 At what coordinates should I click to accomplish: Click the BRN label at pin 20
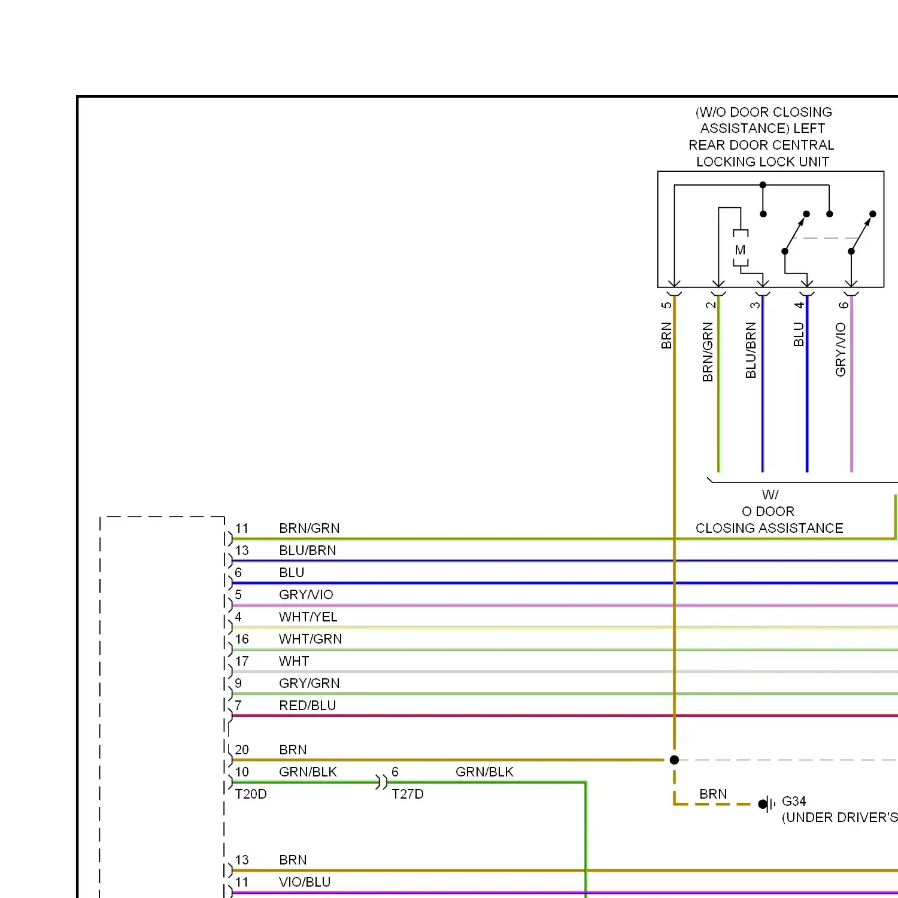(x=293, y=750)
